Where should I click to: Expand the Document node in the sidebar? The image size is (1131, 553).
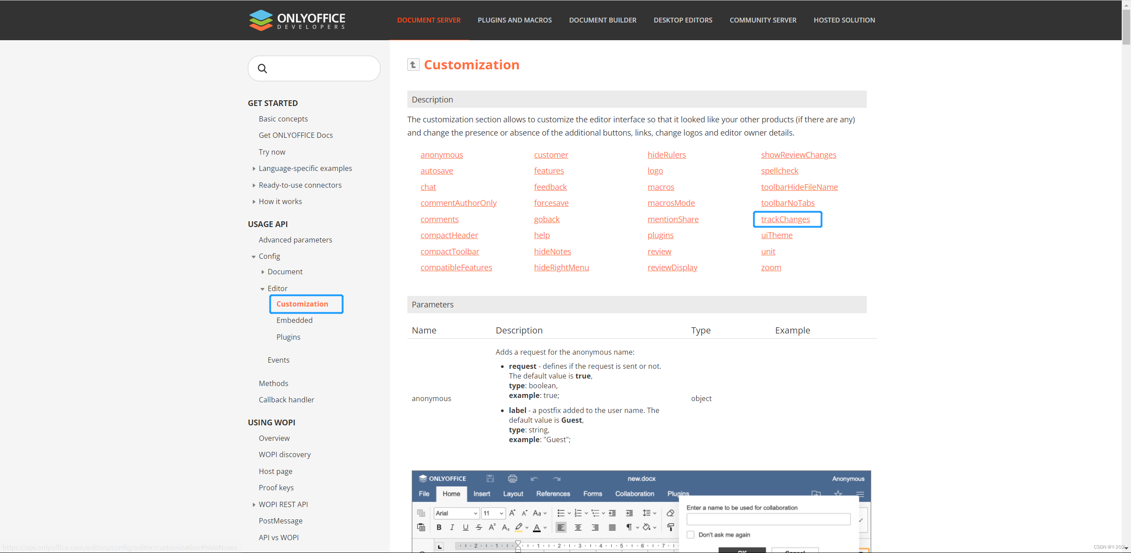click(263, 271)
